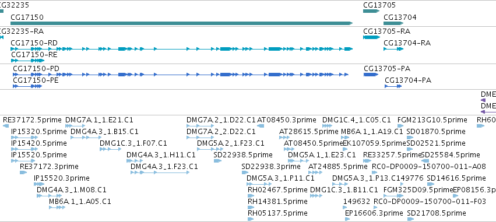Select the RE37172.3prime label
Screen dimensions: 496x222
pyautogui.click(x=49, y=166)
